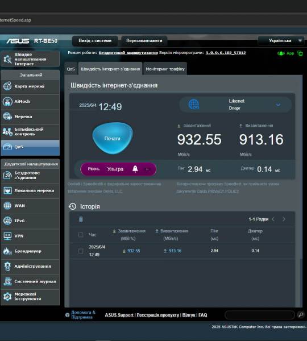This screenshot has width=307, height=341.
Task: Open Карта мережі network map icon
Action: click(x=7, y=86)
